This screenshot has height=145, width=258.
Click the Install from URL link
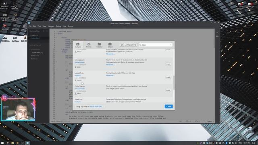coord(96,106)
